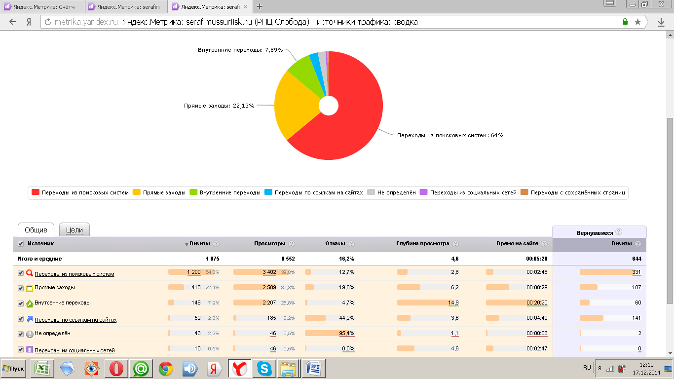This screenshot has width=674, height=379.
Task: Open Переходы из поисковых систем link
Action: (x=75, y=274)
